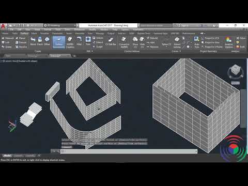Run the Draft surface analysis
The width and height of the screenshot is (248, 186).
click(240, 47)
